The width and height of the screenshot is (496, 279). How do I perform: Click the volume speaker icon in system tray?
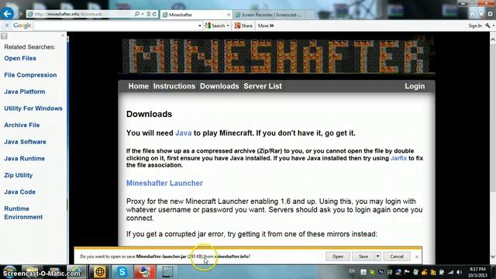[x=460, y=272]
